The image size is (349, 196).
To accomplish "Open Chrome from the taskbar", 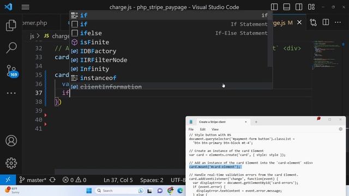I will [170, 191].
